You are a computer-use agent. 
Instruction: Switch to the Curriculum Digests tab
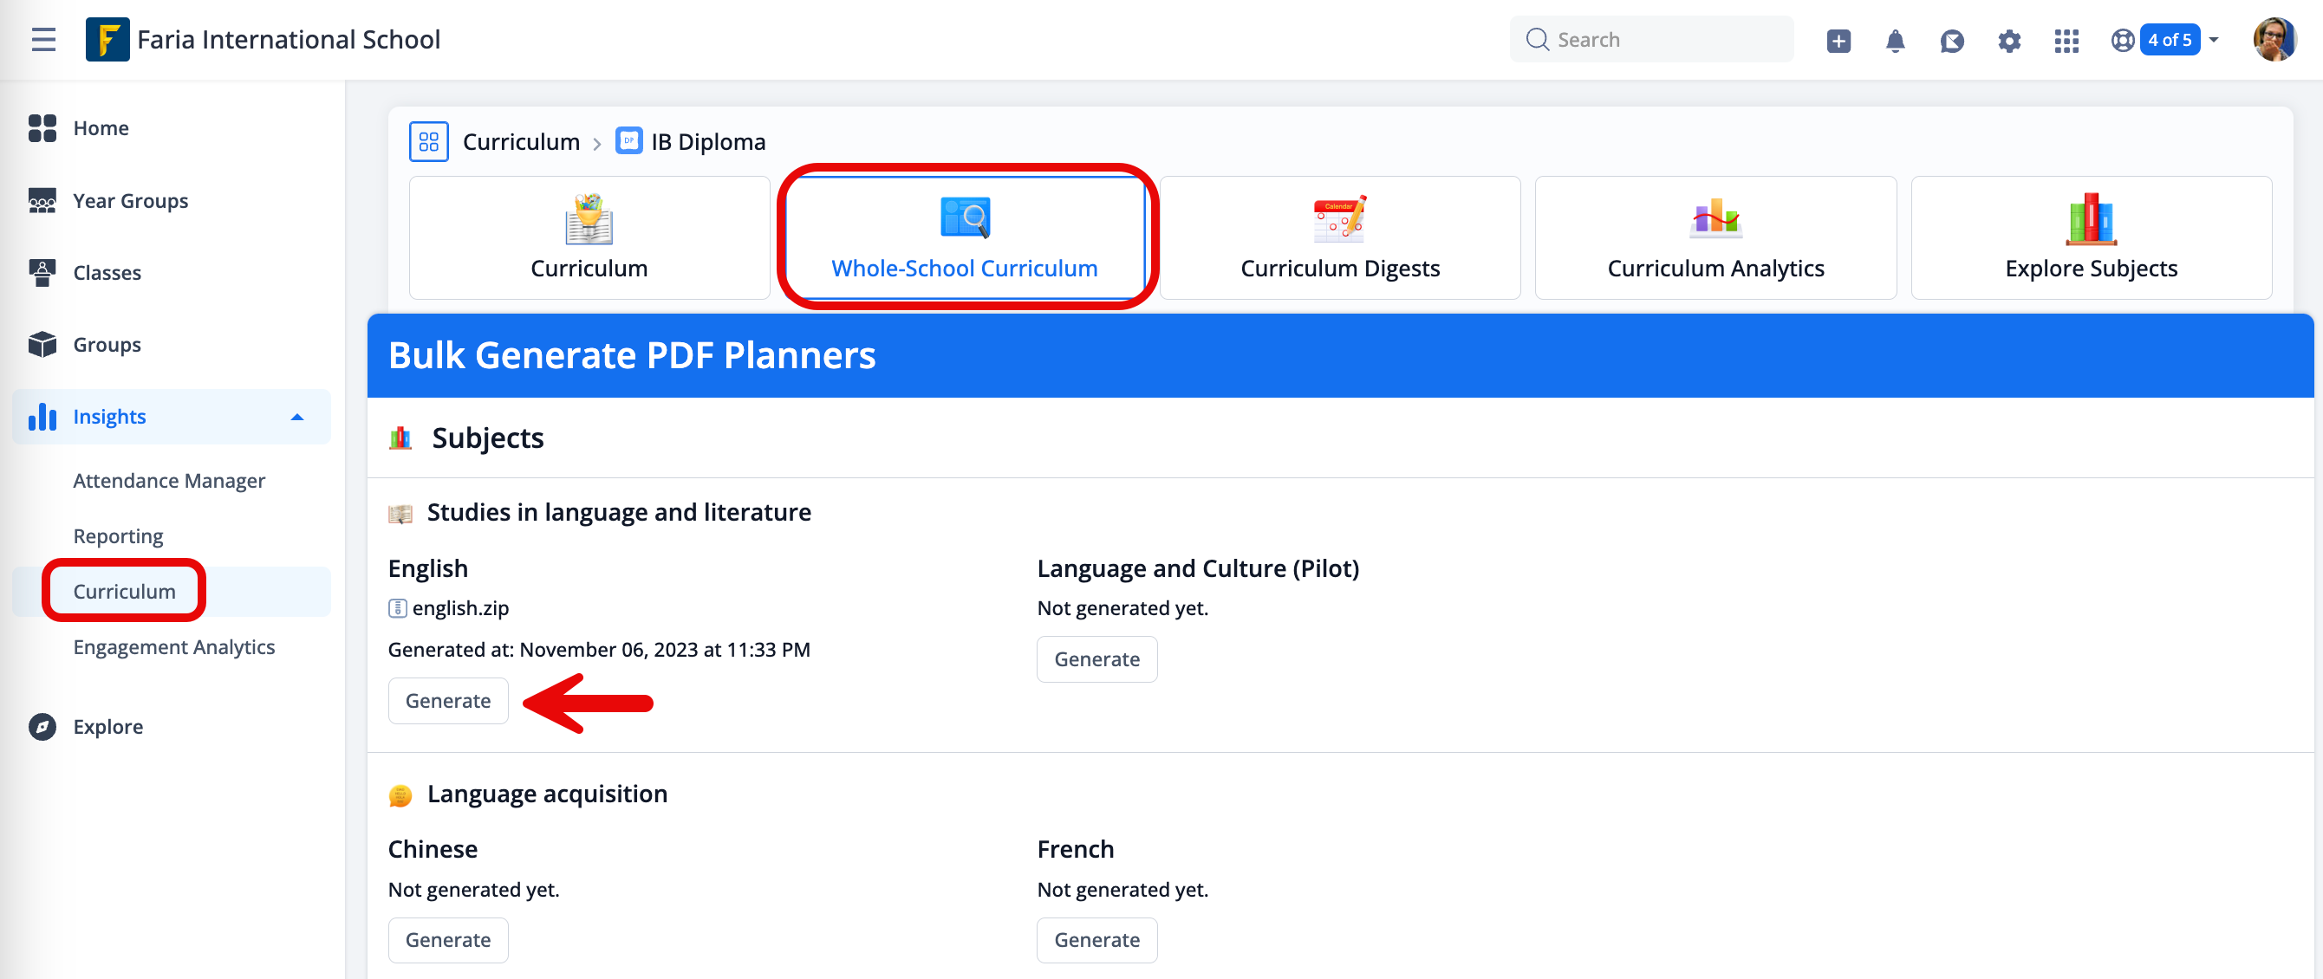1339,238
